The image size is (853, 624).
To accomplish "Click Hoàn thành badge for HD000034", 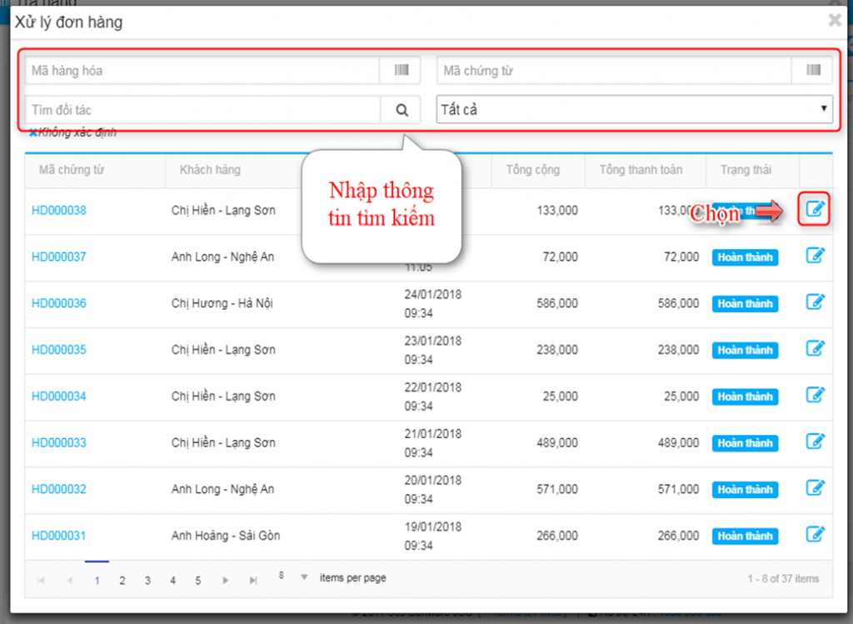I will 745,397.
